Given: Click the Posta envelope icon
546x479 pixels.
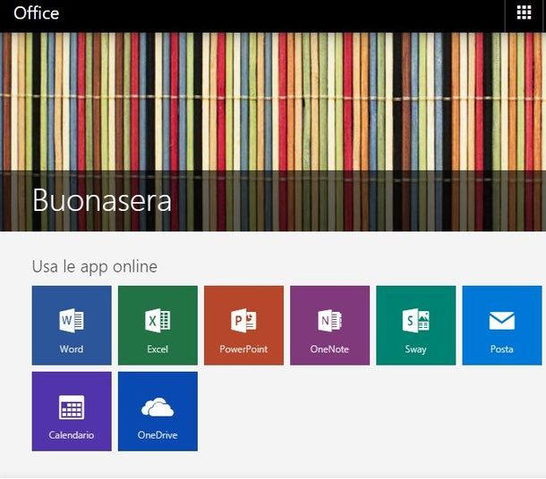Looking at the screenshot, I should pyautogui.click(x=501, y=321).
